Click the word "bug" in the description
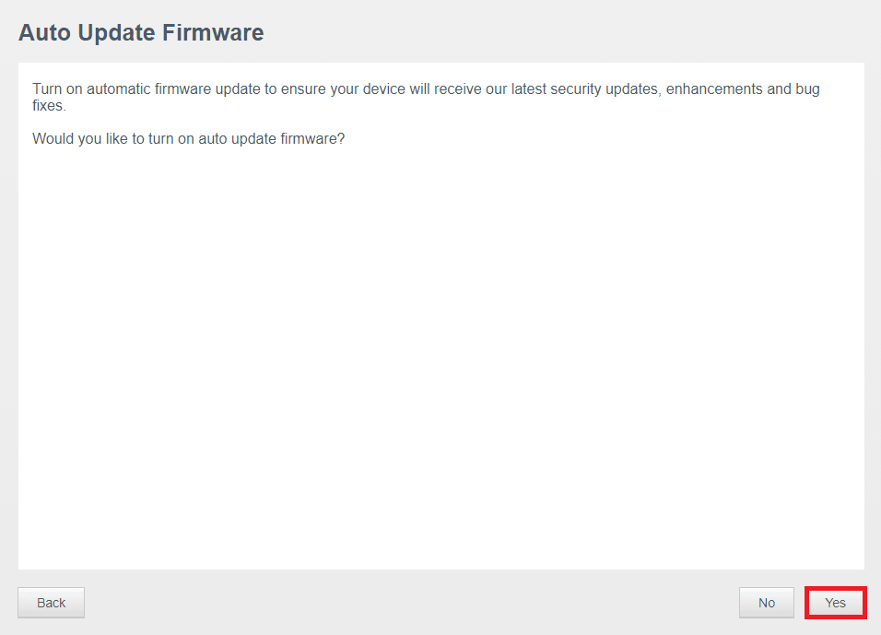 point(807,89)
